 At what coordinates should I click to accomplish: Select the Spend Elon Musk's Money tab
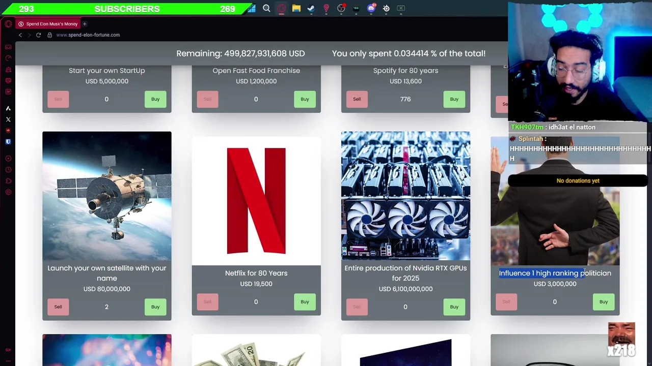click(48, 24)
